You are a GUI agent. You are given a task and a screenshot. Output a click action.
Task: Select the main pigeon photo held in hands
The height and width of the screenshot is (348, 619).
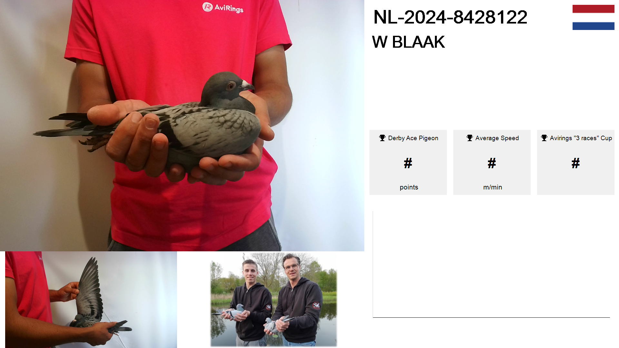[182, 126]
